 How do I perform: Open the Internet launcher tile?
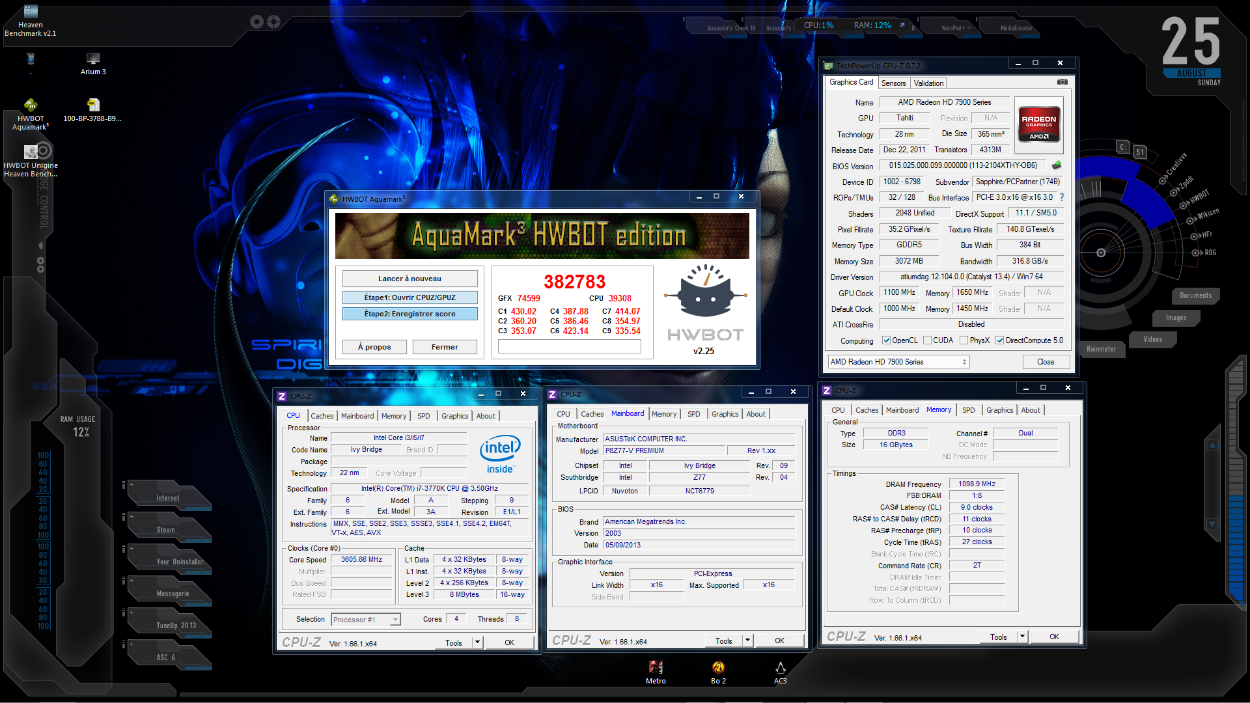coord(168,495)
